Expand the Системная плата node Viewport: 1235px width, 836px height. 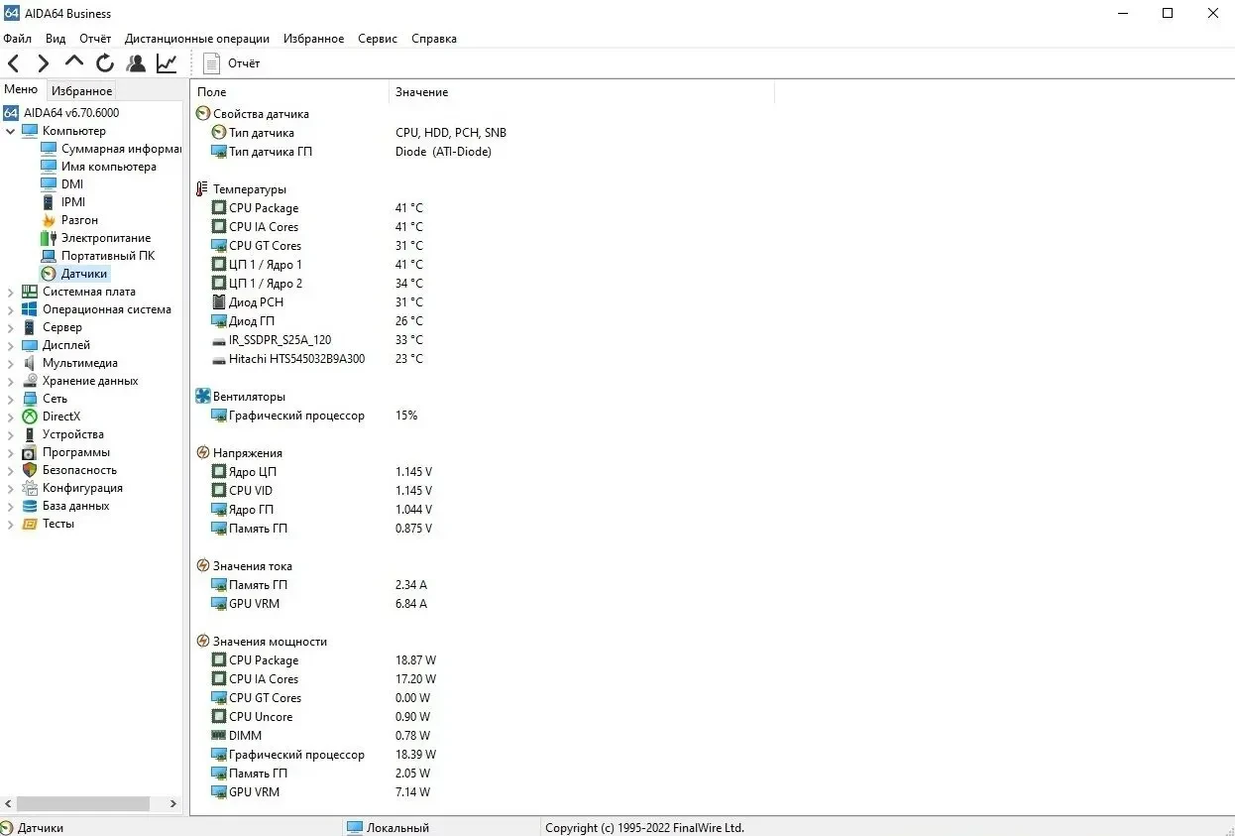(11, 292)
